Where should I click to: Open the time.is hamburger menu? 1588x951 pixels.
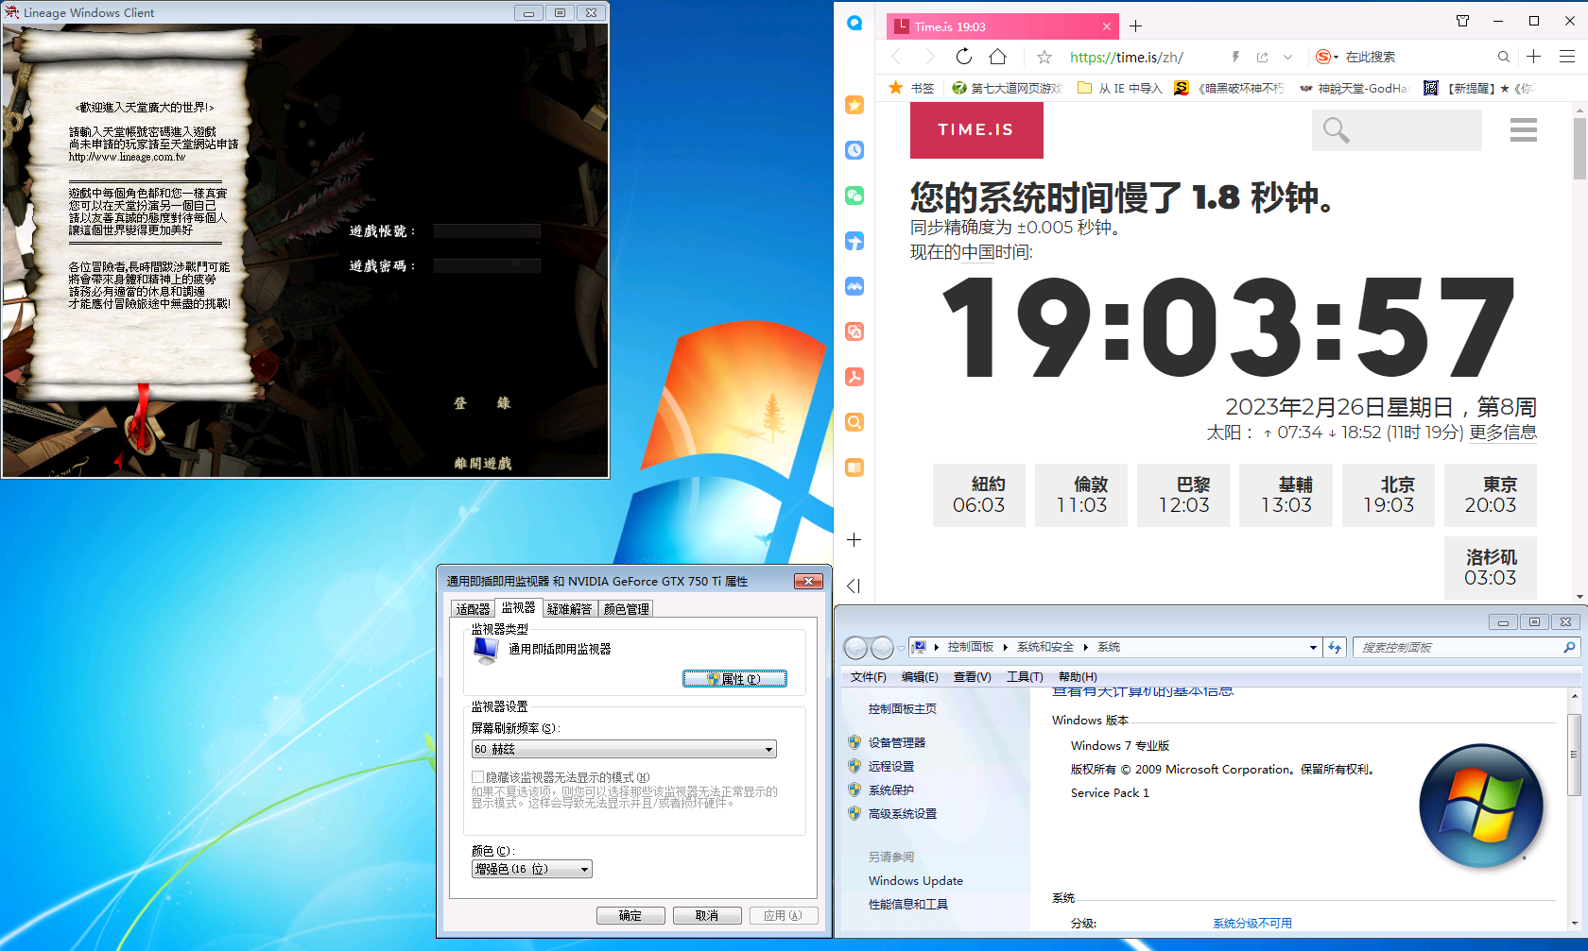pyautogui.click(x=1523, y=129)
